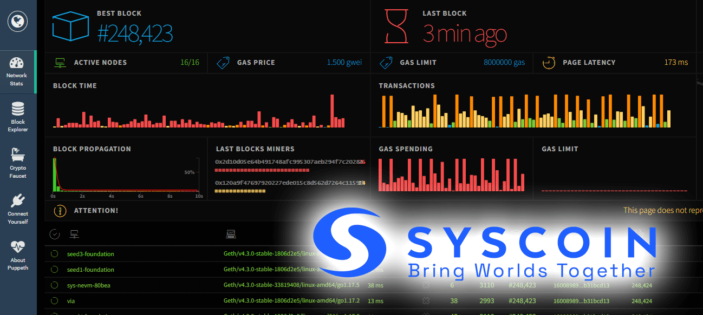This screenshot has height=315, width=703.
Task: Click the Page Latency clock icon
Action: tap(549, 63)
